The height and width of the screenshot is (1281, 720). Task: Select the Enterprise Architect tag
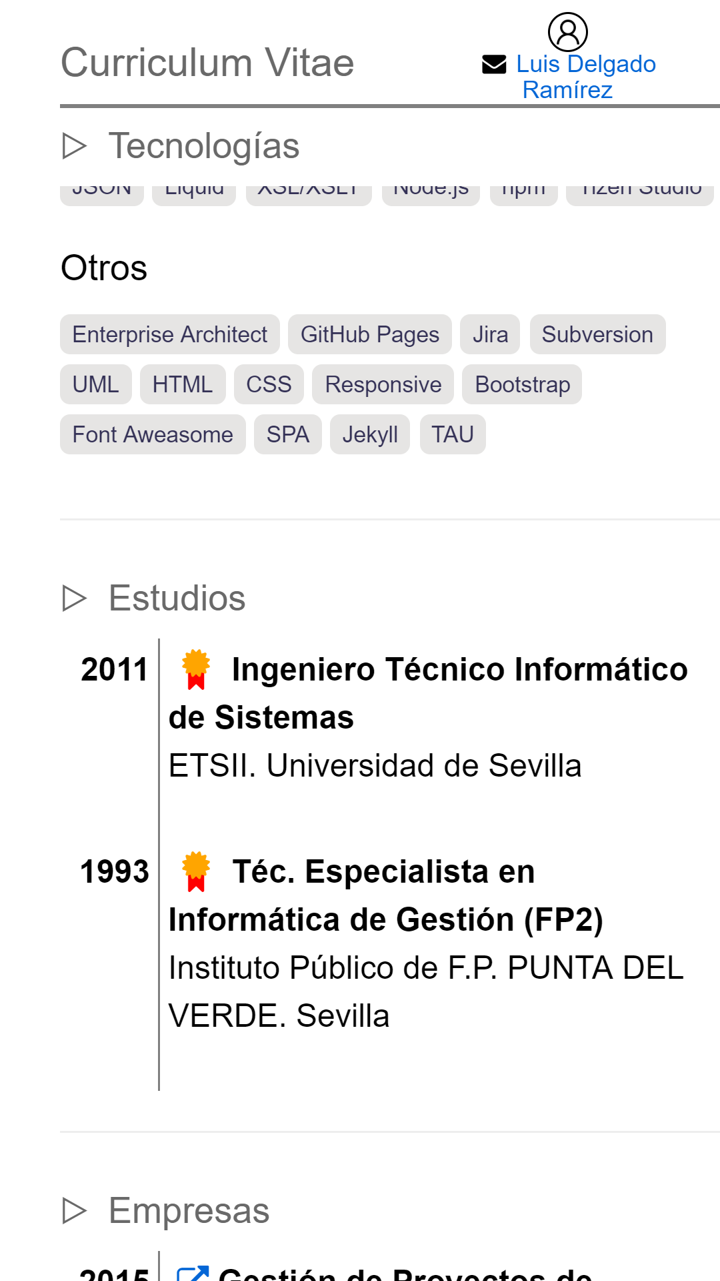point(170,334)
